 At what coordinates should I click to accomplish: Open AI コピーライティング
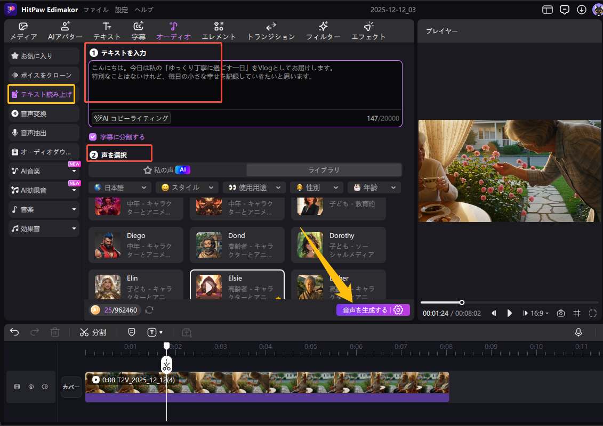pyautogui.click(x=131, y=118)
